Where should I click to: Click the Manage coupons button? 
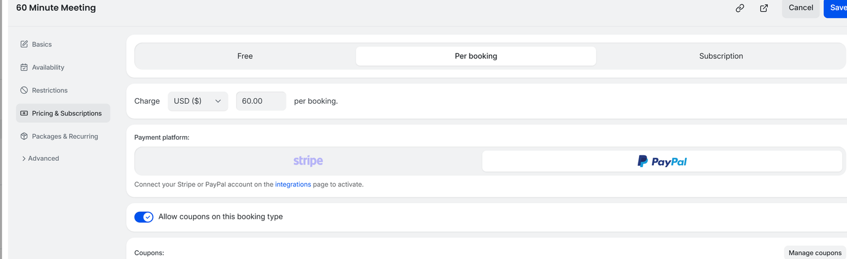tap(815, 252)
